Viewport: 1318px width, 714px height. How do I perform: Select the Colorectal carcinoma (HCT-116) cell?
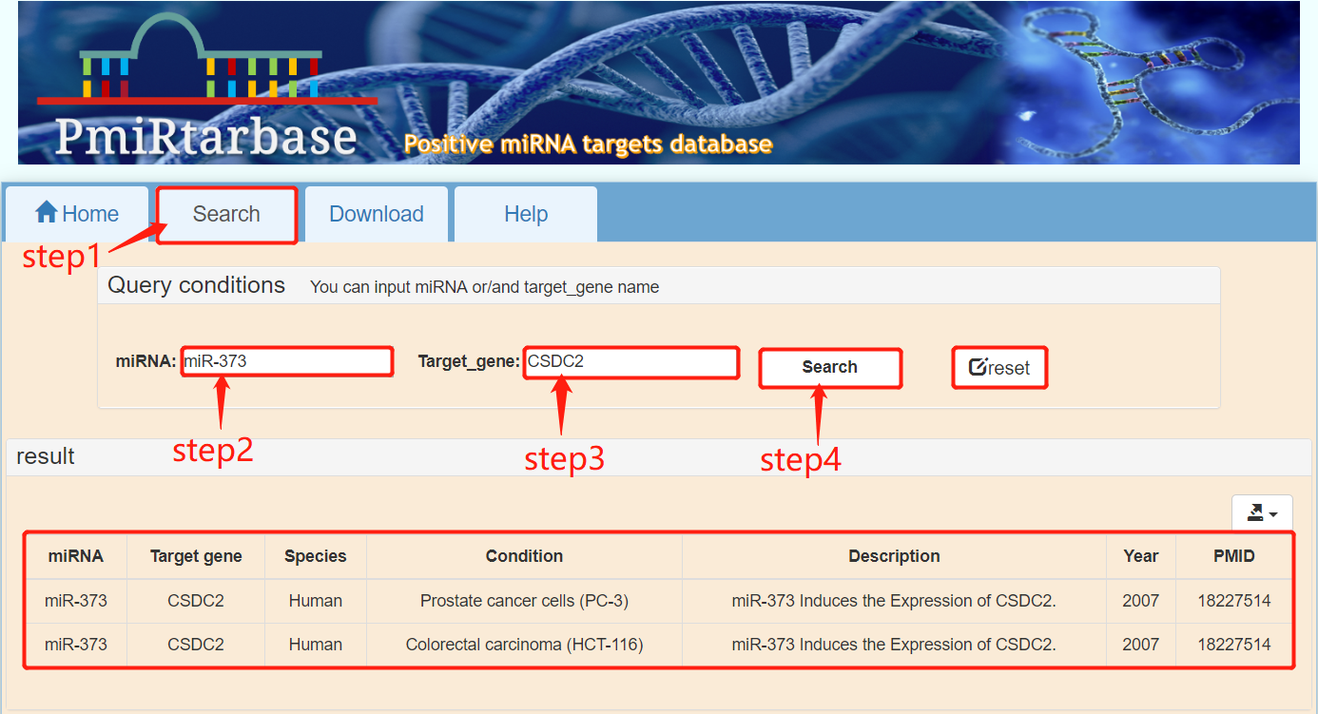(525, 645)
